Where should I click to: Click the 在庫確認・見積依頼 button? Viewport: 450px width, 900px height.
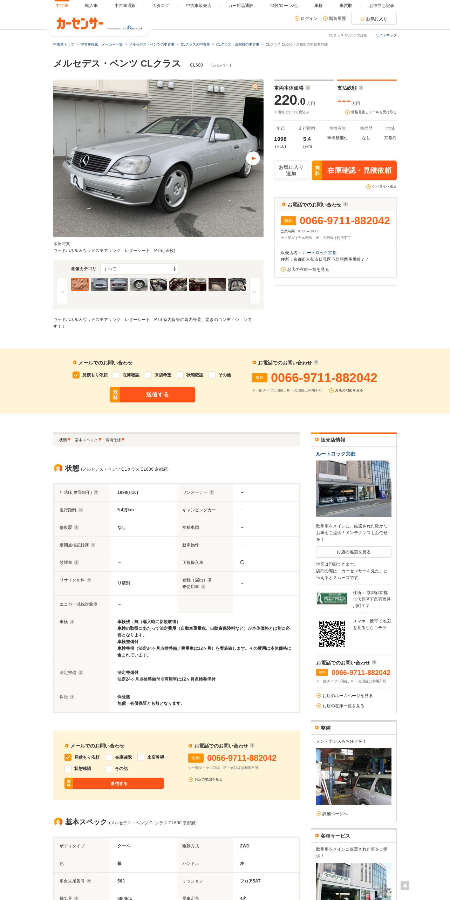coord(354,170)
